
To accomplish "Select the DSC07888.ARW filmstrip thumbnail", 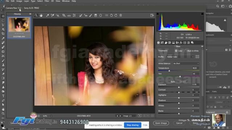I will 19,25.
